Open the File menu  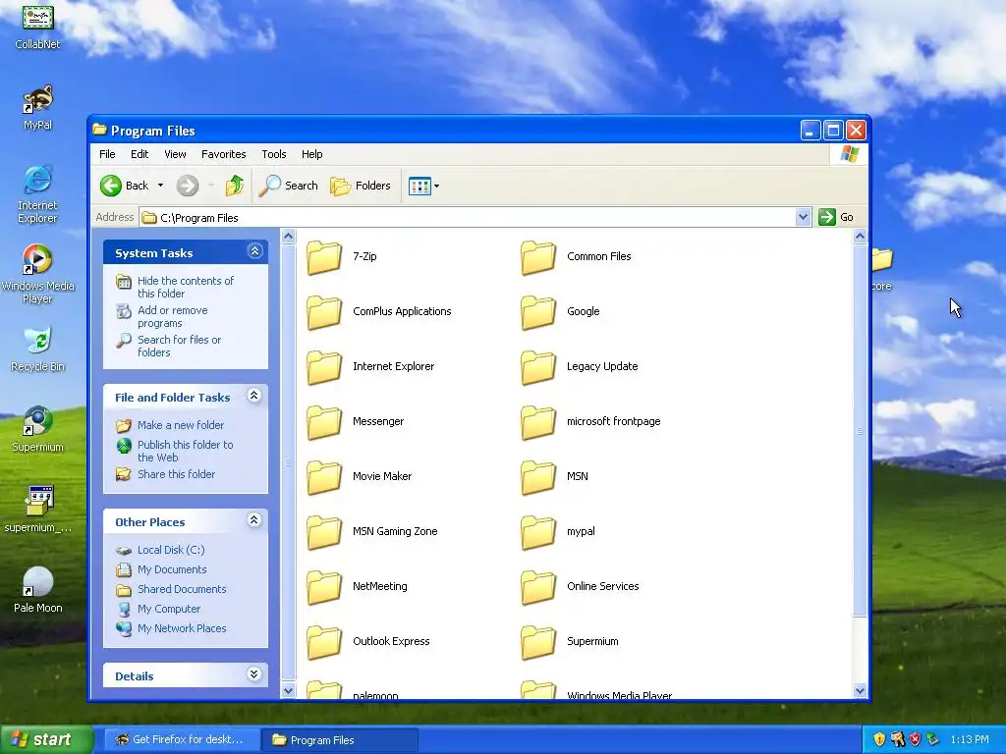point(107,154)
